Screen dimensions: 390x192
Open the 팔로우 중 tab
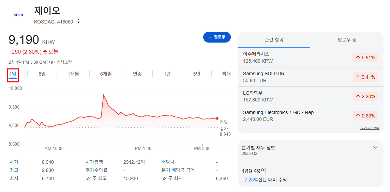click(347, 40)
